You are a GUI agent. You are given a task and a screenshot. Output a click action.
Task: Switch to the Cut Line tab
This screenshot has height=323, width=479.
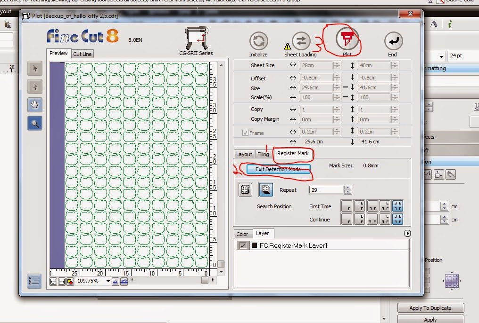pyautogui.click(x=82, y=54)
